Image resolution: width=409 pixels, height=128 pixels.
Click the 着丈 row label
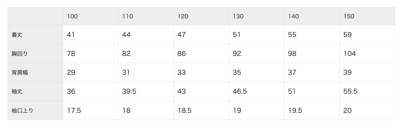pos(17,35)
